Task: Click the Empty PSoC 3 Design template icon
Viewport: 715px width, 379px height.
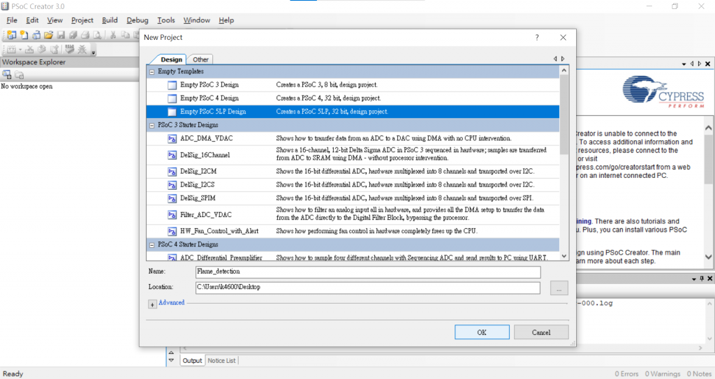Action: pos(172,85)
